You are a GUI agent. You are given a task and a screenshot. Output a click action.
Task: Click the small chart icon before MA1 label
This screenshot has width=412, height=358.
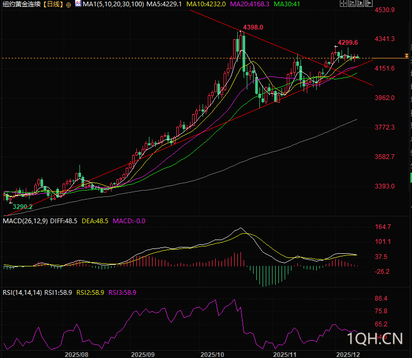(x=77, y=4)
